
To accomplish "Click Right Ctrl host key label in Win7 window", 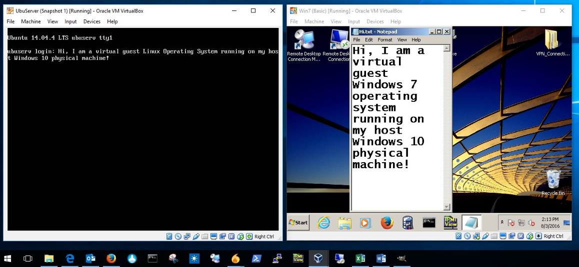I will (x=553, y=236).
